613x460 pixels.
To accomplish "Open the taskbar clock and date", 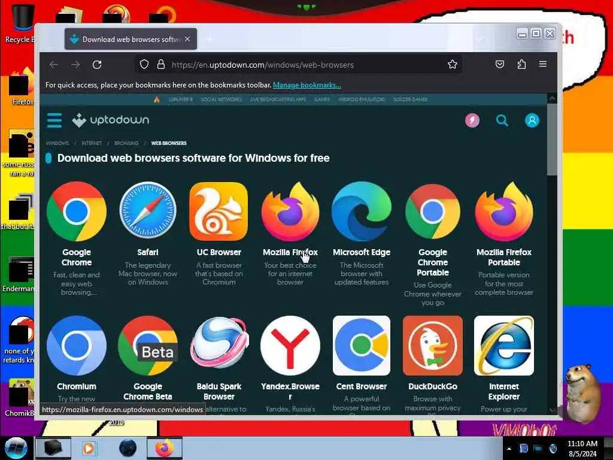I will click(582, 449).
